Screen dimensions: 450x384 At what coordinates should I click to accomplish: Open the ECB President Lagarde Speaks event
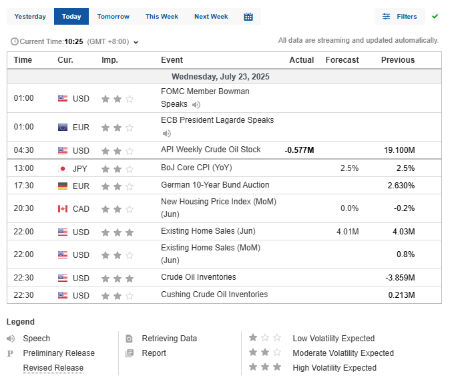point(218,120)
